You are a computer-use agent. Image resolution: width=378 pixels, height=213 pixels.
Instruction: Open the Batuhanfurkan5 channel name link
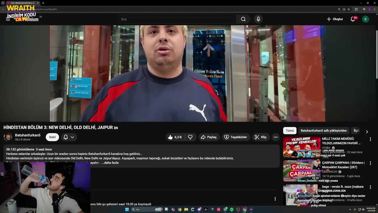point(28,135)
